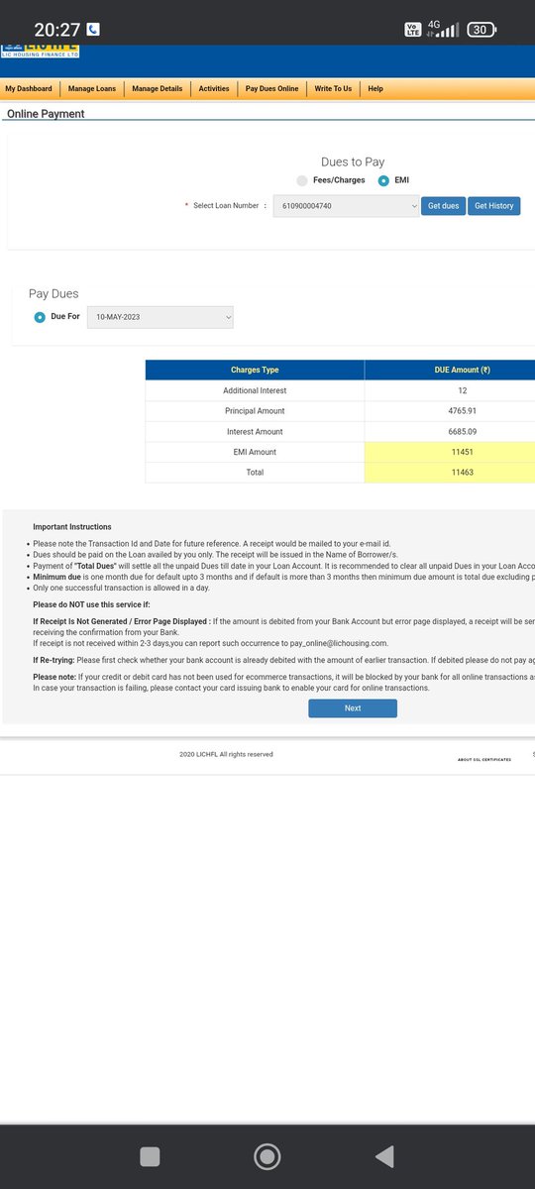
Task: Click About SSL Certificates link
Action: click(x=484, y=759)
